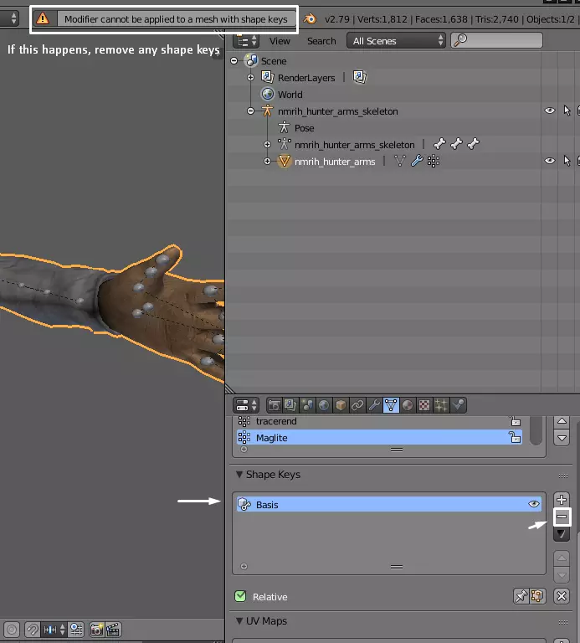Click the clear shape keys X button

562,596
